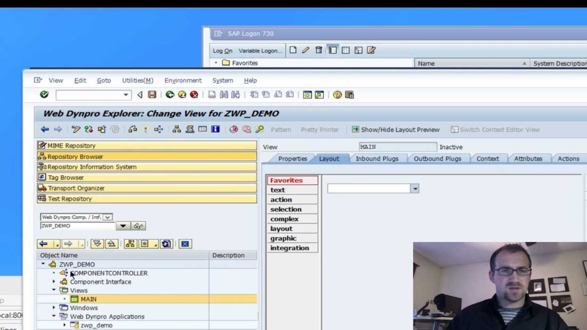This screenshot has width=587, height=330.
Task: Switch to the Context tab
Action: tap(487, 159)
